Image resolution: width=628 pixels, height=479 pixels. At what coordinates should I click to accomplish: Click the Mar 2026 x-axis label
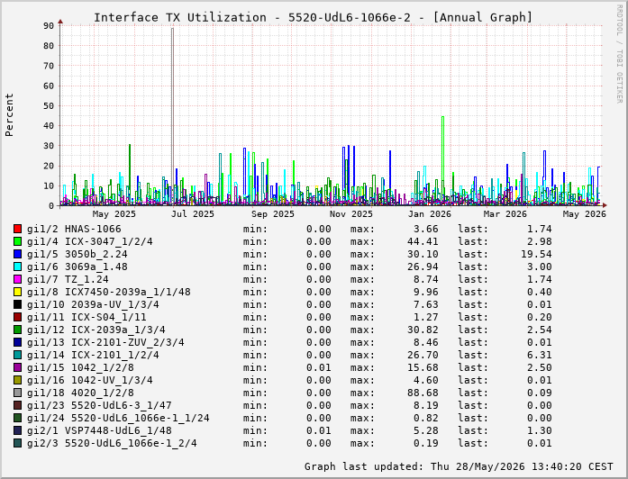pos(505,214)
